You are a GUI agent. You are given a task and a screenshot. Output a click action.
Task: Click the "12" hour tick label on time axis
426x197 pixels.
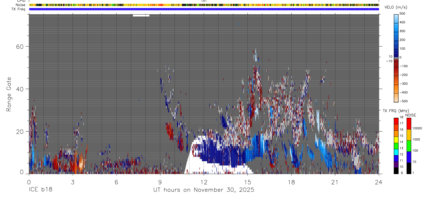204,182
